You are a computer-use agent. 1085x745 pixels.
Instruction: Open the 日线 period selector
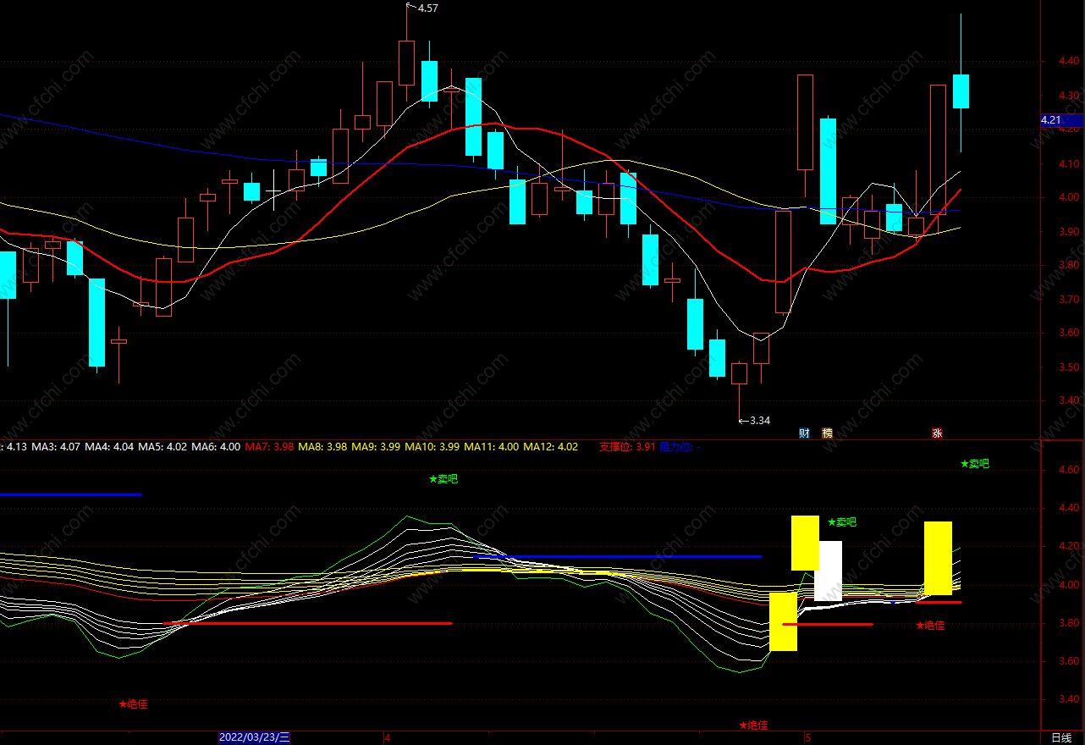pos(1061,737)
